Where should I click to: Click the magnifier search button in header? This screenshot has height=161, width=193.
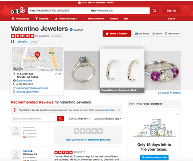pos(154,10)
